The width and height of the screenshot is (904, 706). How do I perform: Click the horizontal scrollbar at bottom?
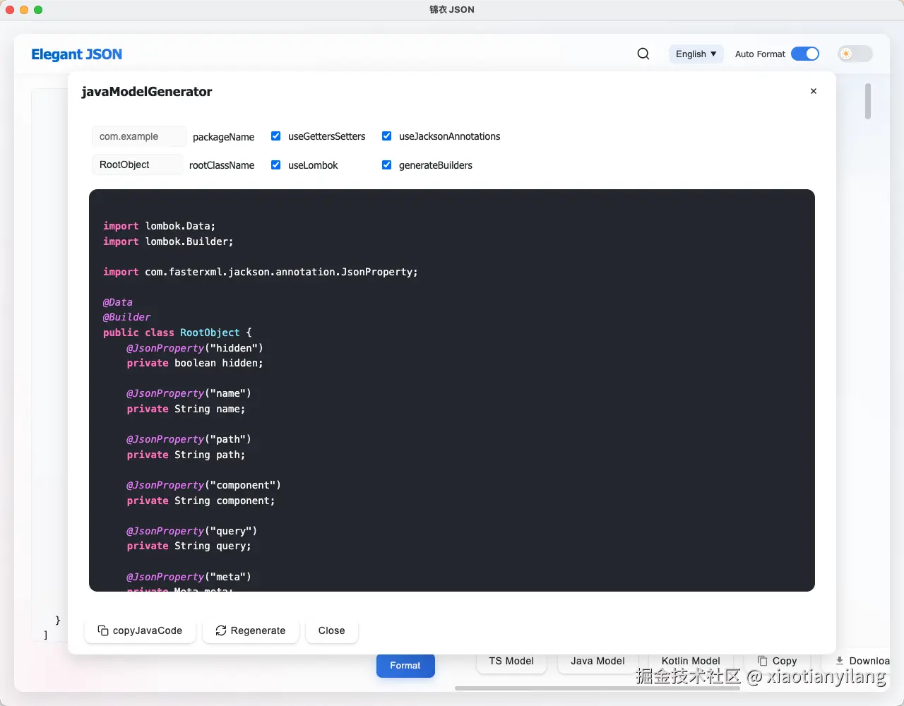(x=597, y=688)
